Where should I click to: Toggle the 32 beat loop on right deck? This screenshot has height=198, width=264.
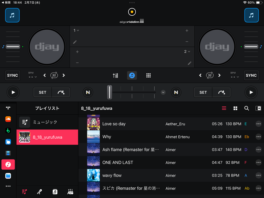210,75
